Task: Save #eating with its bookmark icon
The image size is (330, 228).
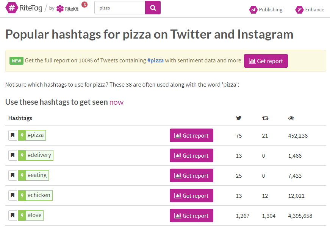Action: click(13, 175)
